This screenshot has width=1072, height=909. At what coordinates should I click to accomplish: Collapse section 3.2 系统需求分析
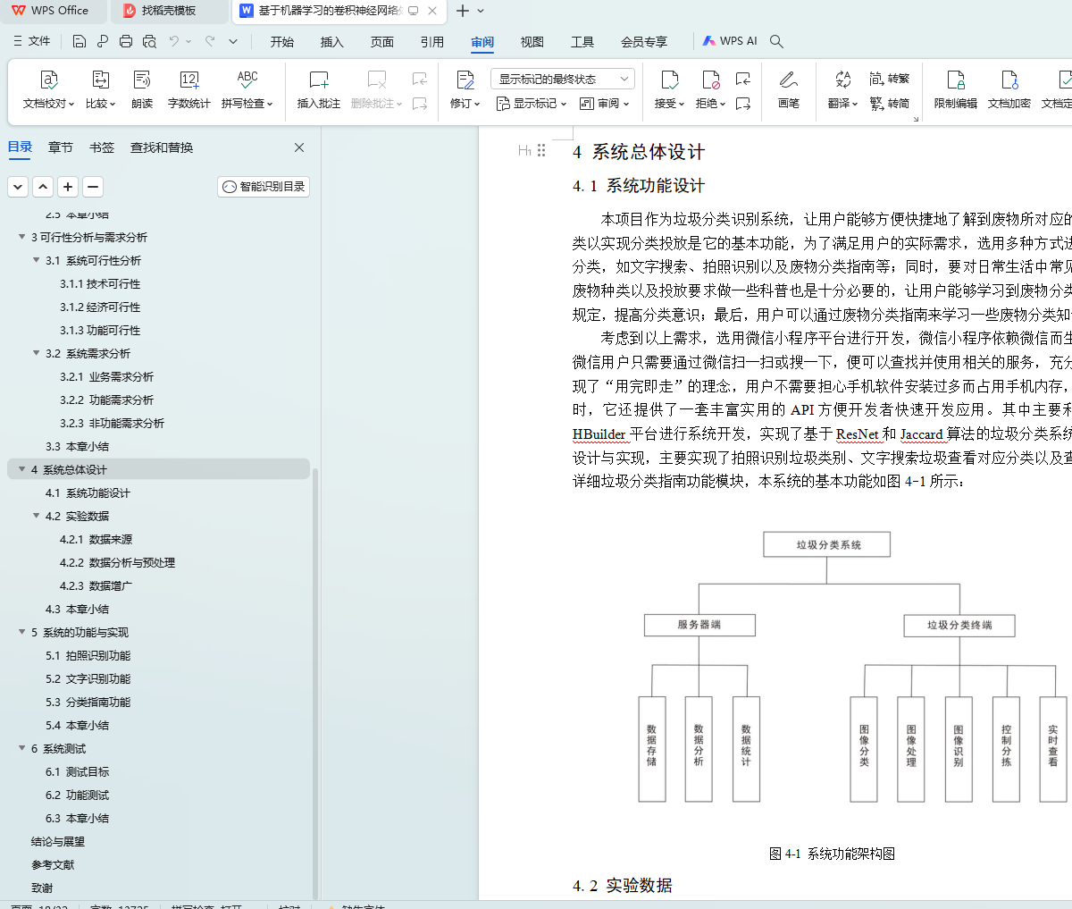click(x=37, y=353)
